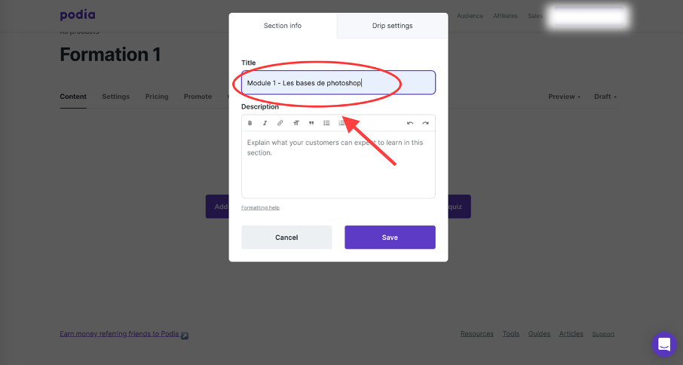
Task: Switch to Drip settings tab
Action: (393, 26)
